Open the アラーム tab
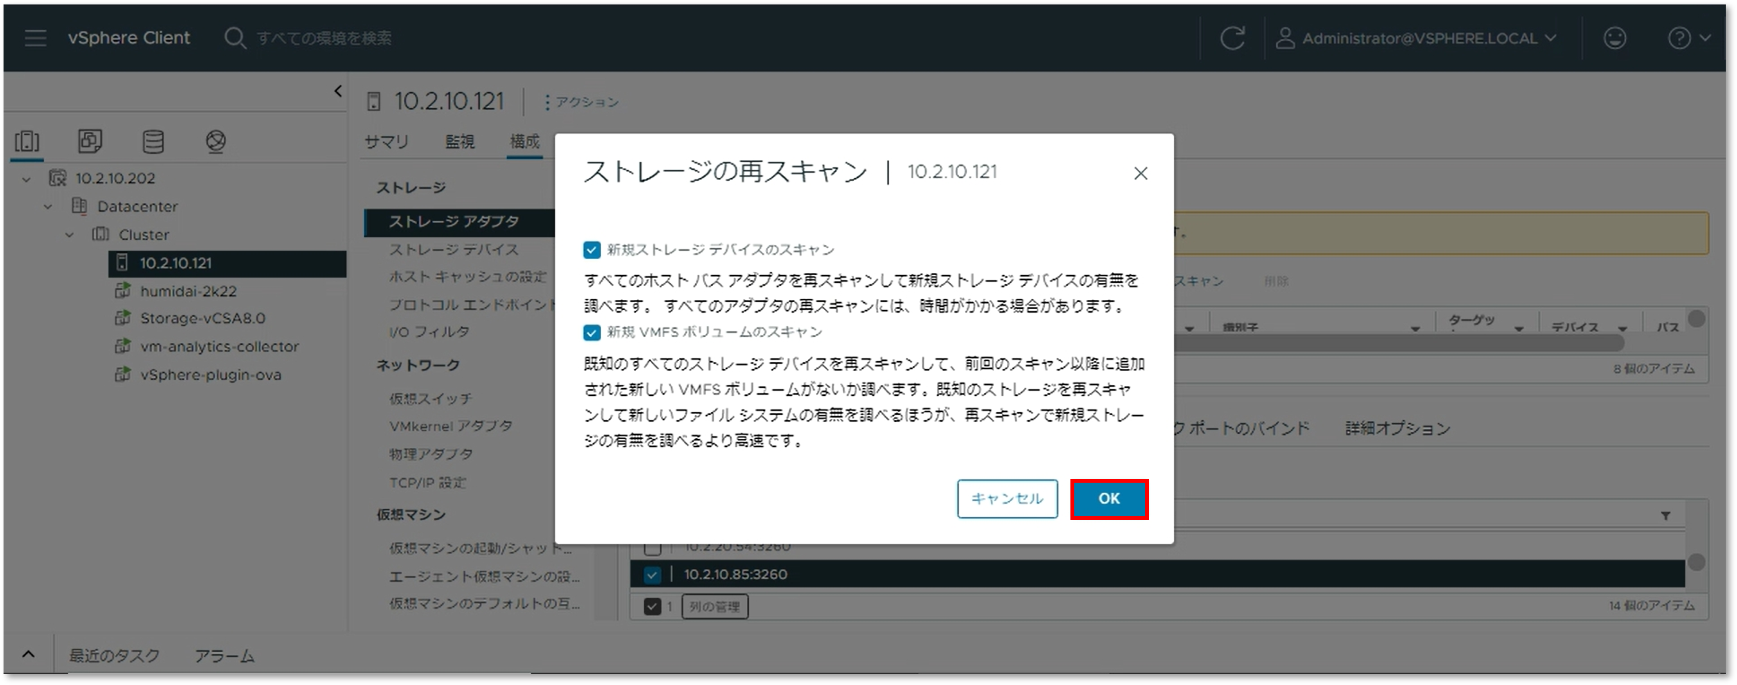Viewport: 1737px width, 685px height. 225,654
